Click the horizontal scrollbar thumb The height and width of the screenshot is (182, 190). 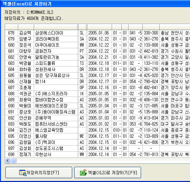13,161
